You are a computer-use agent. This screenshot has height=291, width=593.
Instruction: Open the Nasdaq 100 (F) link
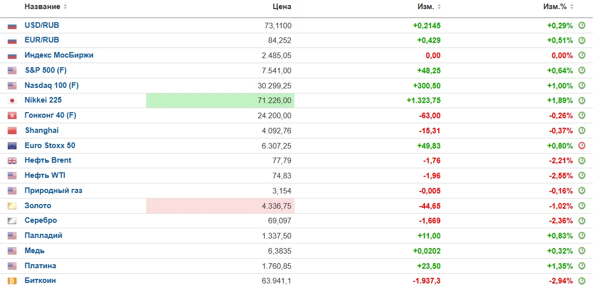tap(52, 85)
